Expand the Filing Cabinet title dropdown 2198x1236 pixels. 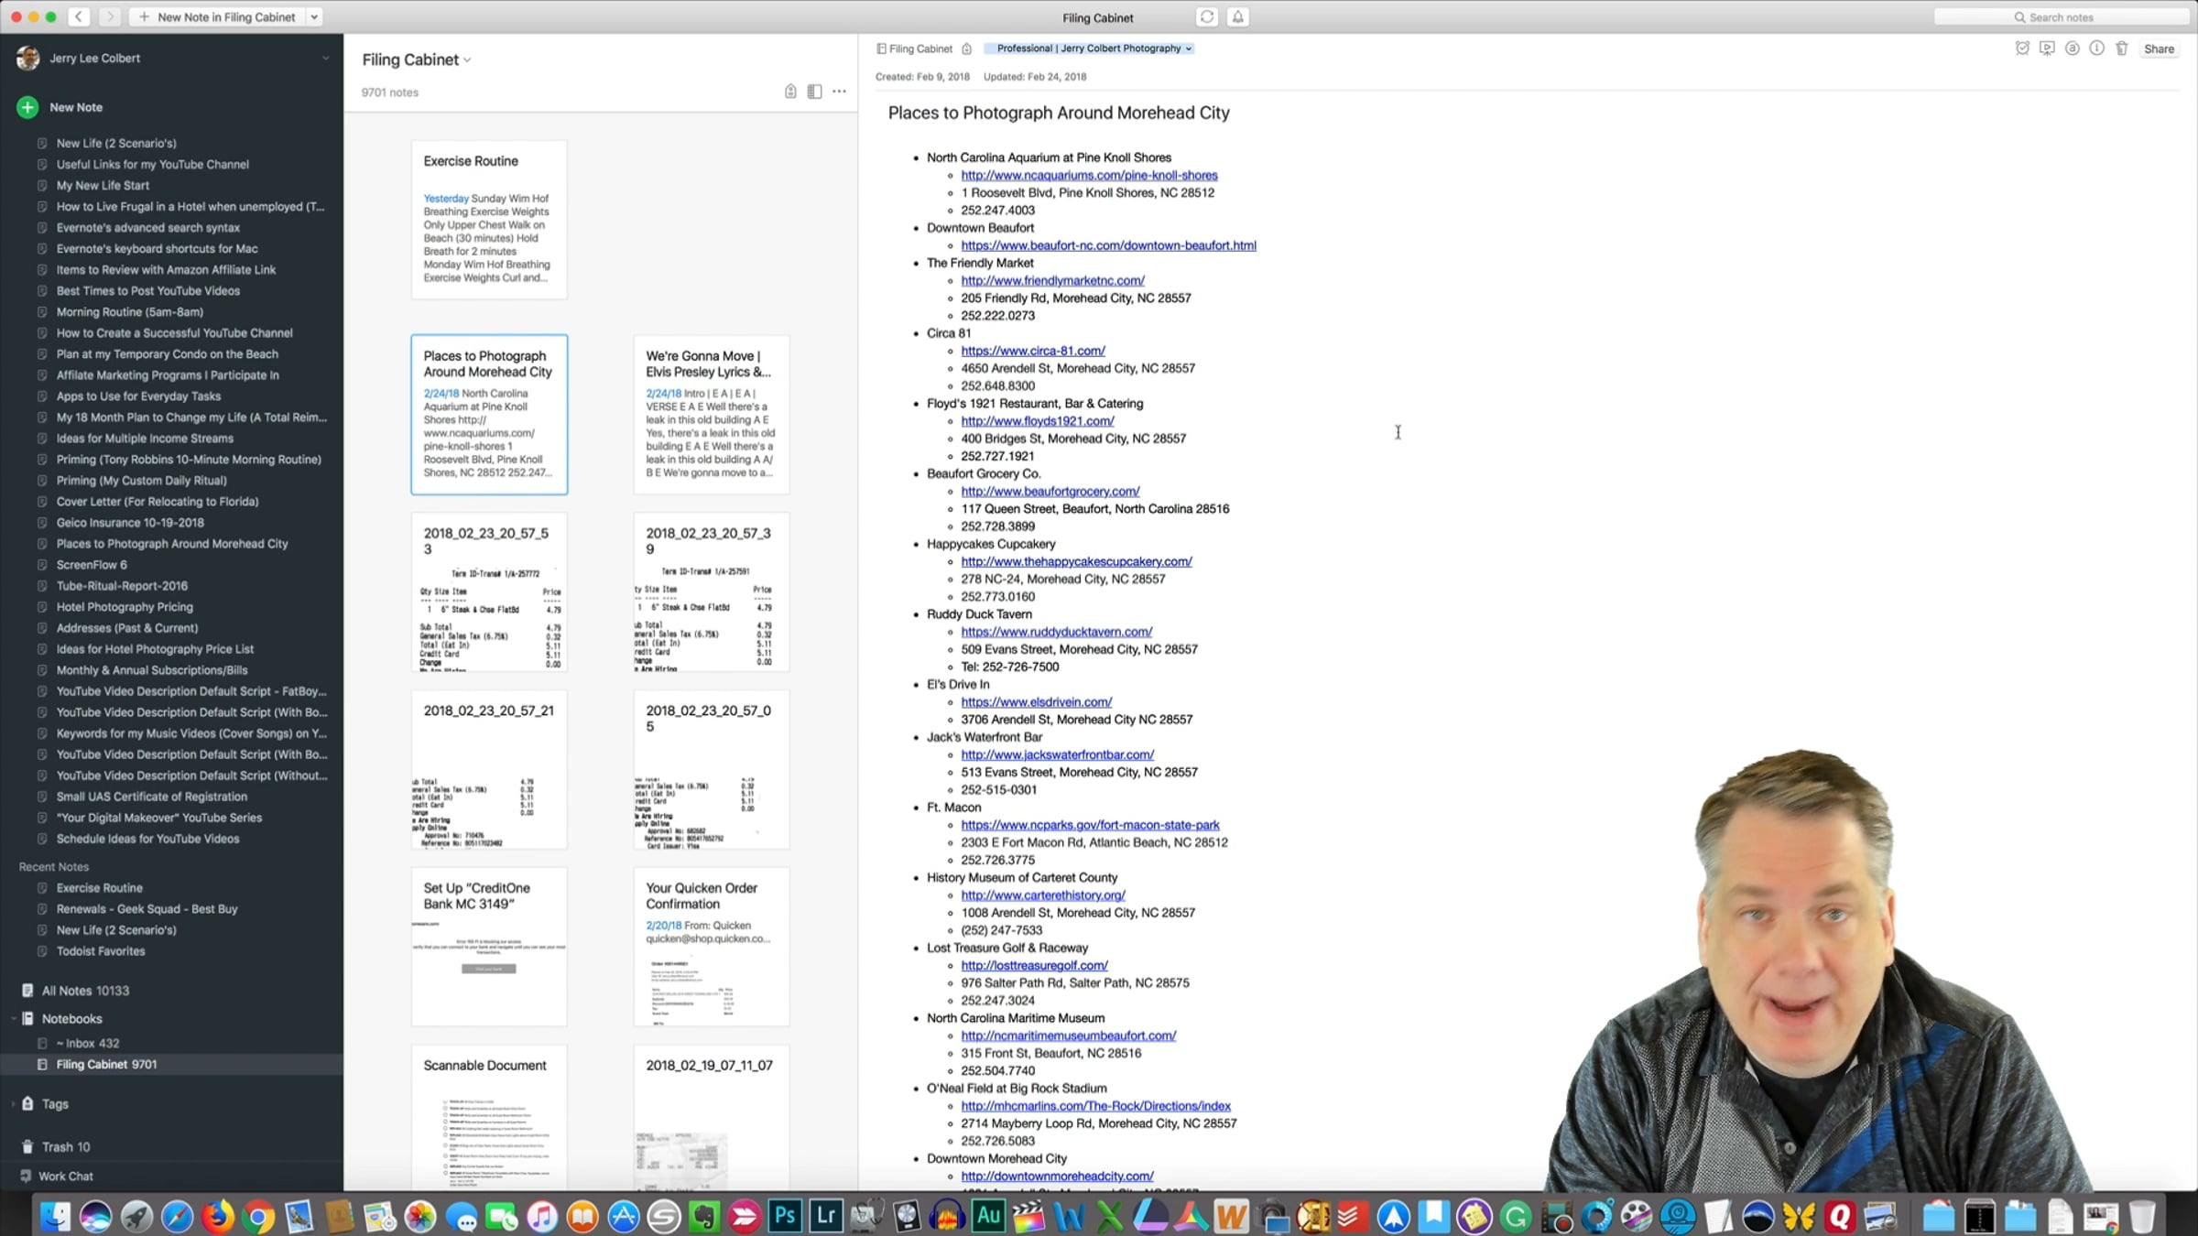[467, 60]
